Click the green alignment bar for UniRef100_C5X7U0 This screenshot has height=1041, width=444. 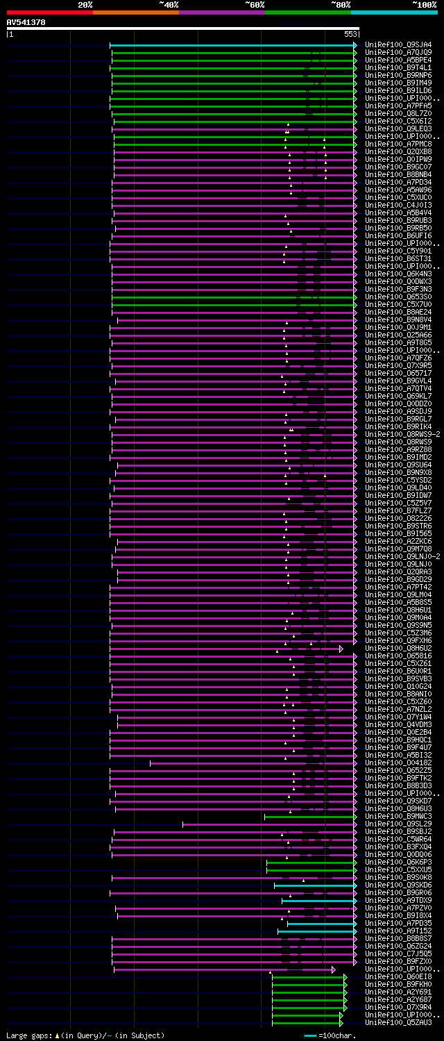tap(234, 304)
